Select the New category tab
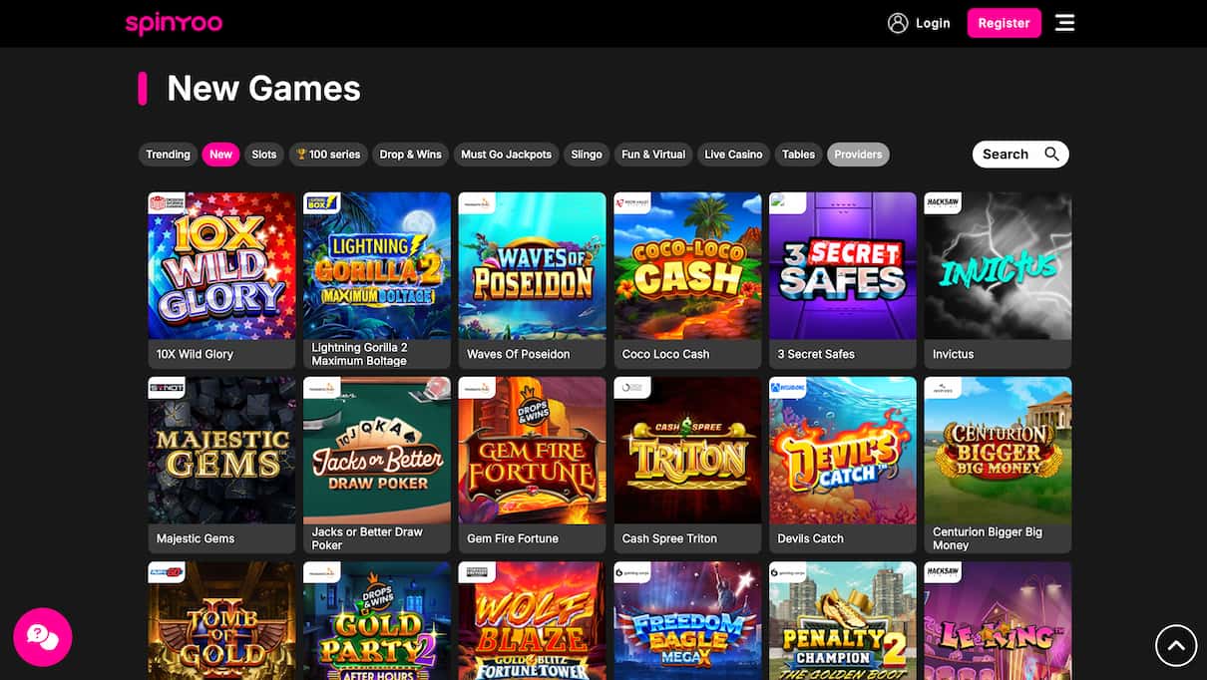The image size is (1207, 680). [220, 155]
